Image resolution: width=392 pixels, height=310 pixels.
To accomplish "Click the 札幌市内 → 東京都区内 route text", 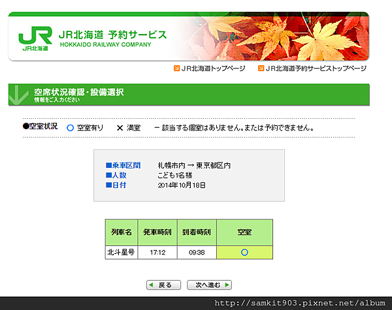I will [x=194, y=165].
